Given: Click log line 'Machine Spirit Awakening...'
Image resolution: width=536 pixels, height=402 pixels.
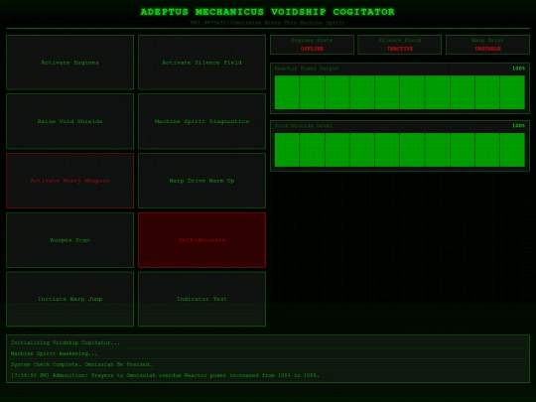Looking at the screenshot, I should (x=54, y=353).
